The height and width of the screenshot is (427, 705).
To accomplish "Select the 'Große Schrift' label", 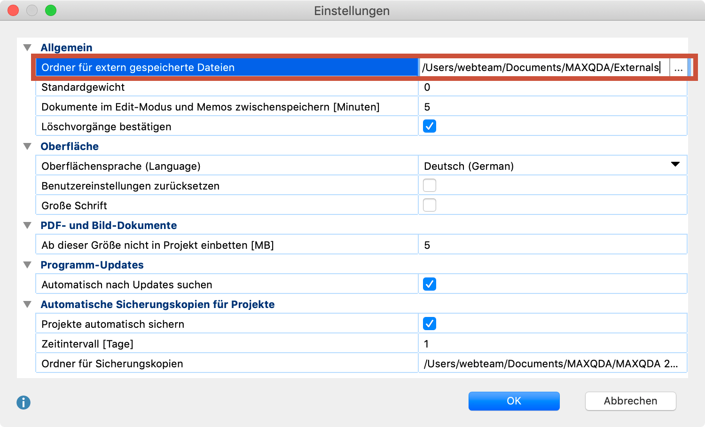I will click(74, 206).
